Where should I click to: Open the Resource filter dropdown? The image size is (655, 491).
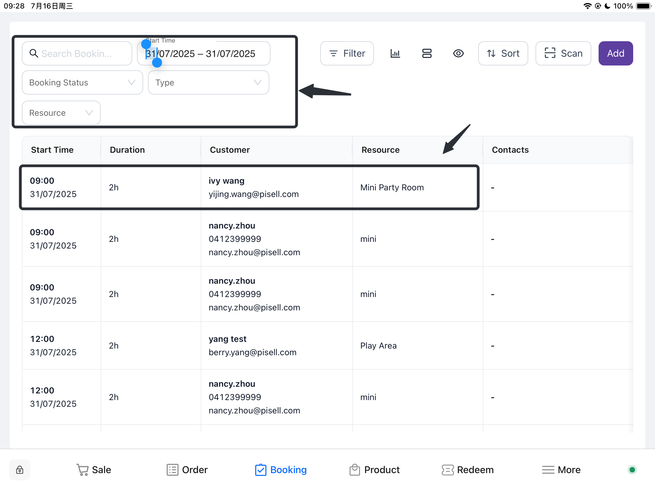tap(61, 113)
